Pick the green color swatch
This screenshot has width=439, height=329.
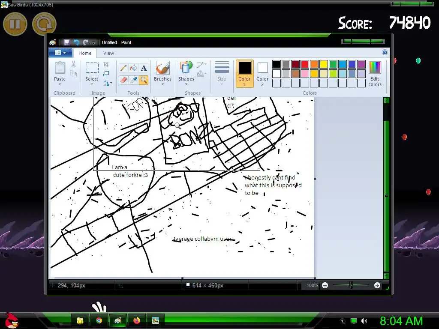pos(333,64)
